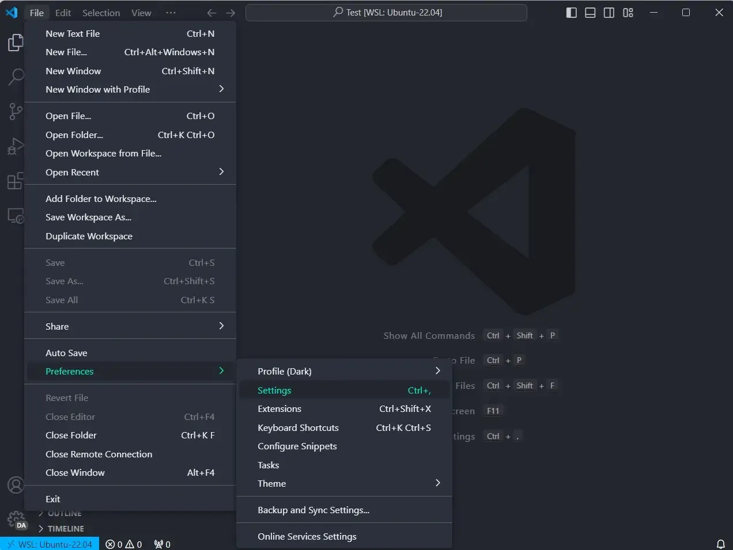The image size is (733, 550).
Task: Open the Remote Explorer icon
Action: 16,215
